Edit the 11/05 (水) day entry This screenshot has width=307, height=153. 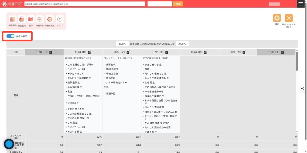167,52
